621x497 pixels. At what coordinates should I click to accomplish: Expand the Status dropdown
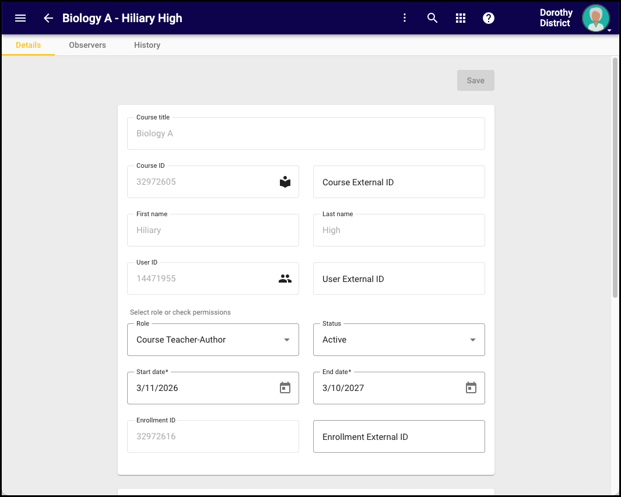399,340
